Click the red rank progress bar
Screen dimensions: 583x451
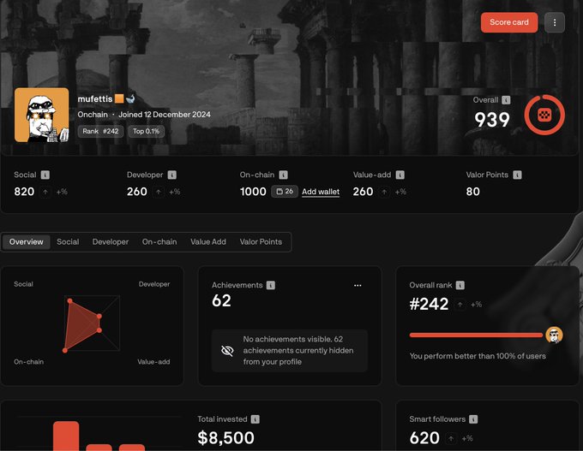pos(476,335)
